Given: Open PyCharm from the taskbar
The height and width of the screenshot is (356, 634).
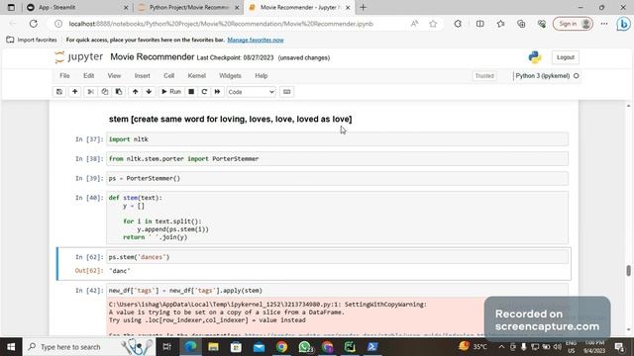Looking at the screenshot, I should click(x=350, y=347).
